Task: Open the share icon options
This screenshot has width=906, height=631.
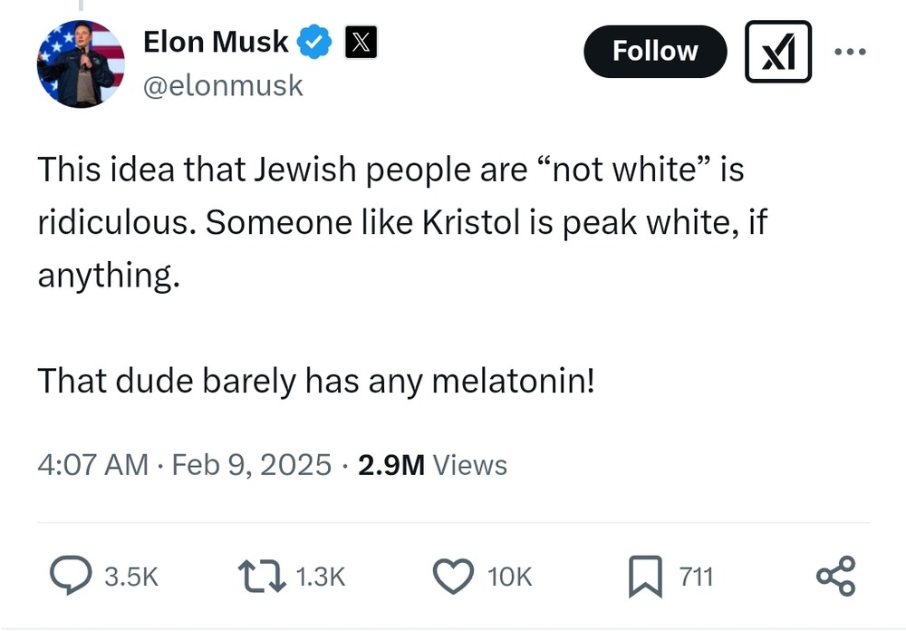Action: (834, 577)
